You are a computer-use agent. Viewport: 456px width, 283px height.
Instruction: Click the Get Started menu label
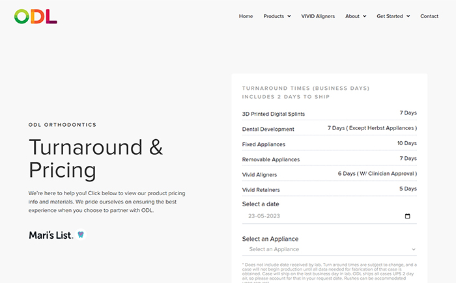390,16
